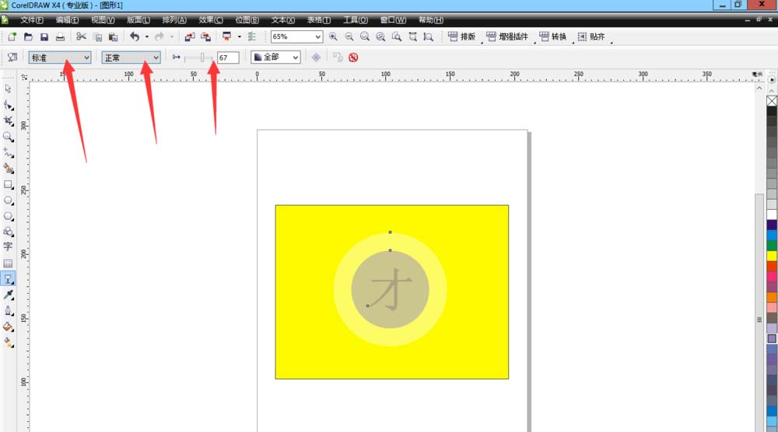Select the Ellipse tool
The height and width of the screenshot is (432, 778).
click(8, 200)
